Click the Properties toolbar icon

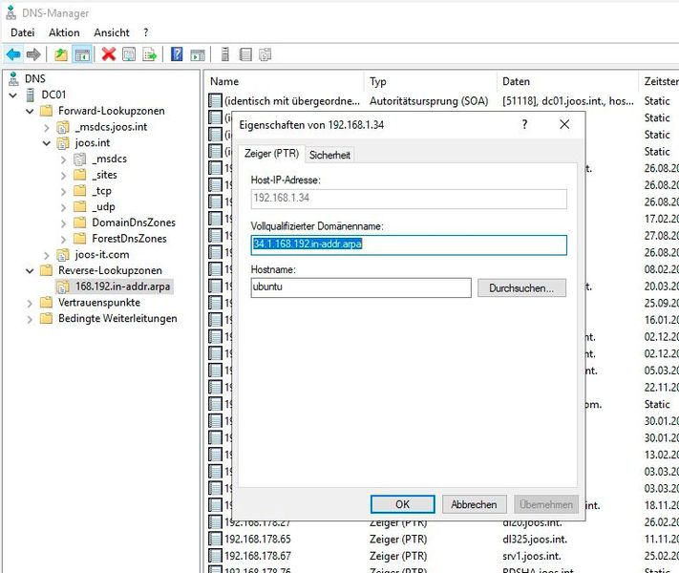[x=129, y=54]
